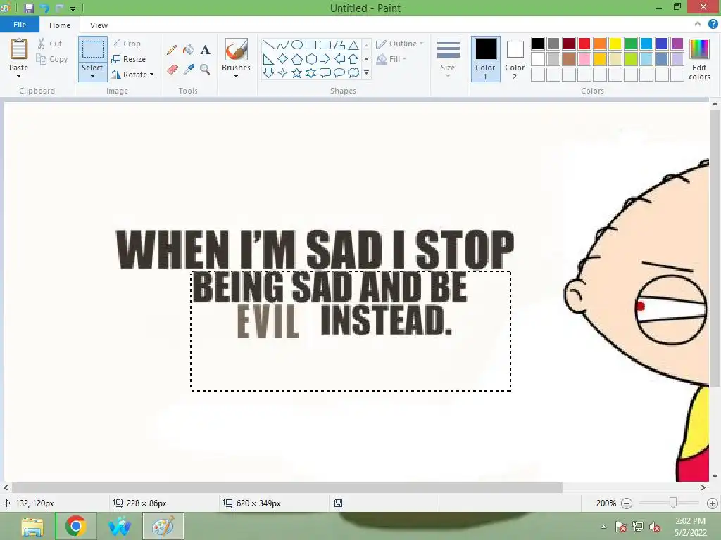Choose the Fill with color bucket

(x=189, y=50)
